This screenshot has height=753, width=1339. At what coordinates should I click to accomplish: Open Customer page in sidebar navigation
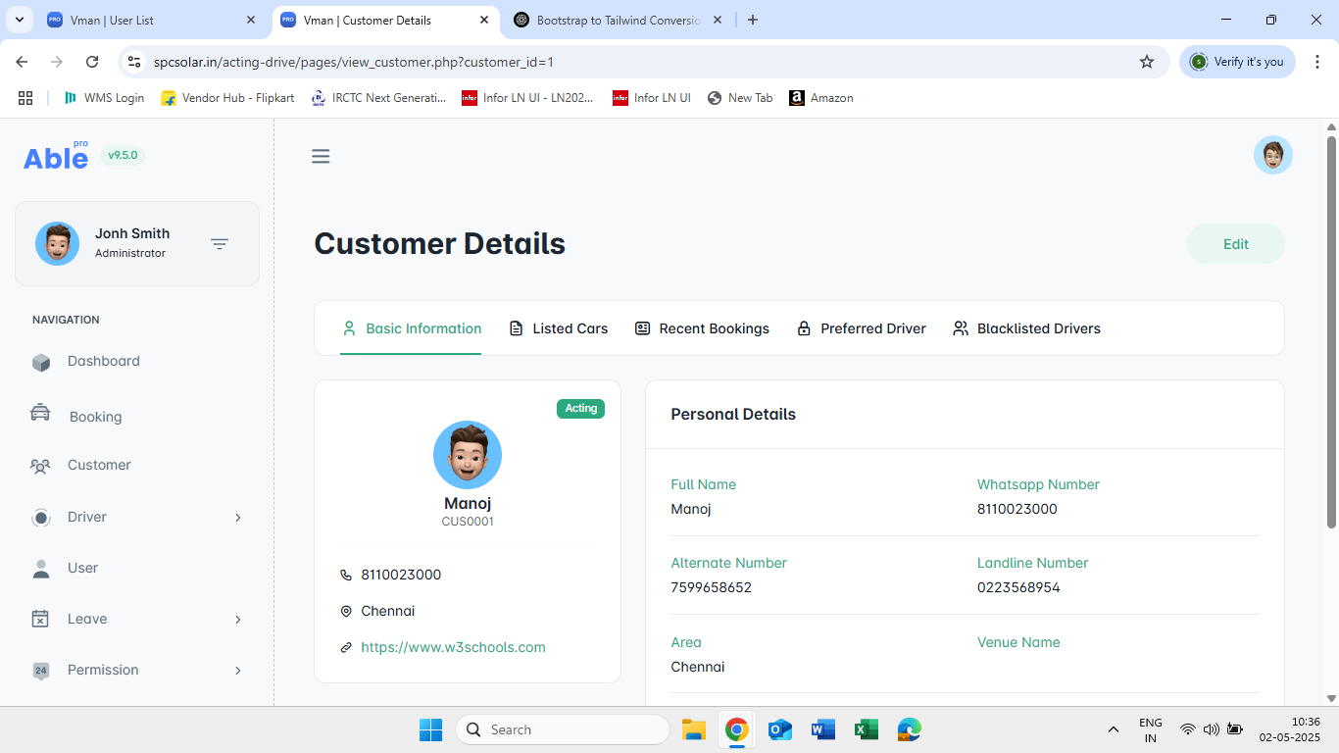[x=98, y=465]
